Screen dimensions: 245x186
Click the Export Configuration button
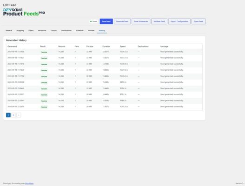point(179,21)
